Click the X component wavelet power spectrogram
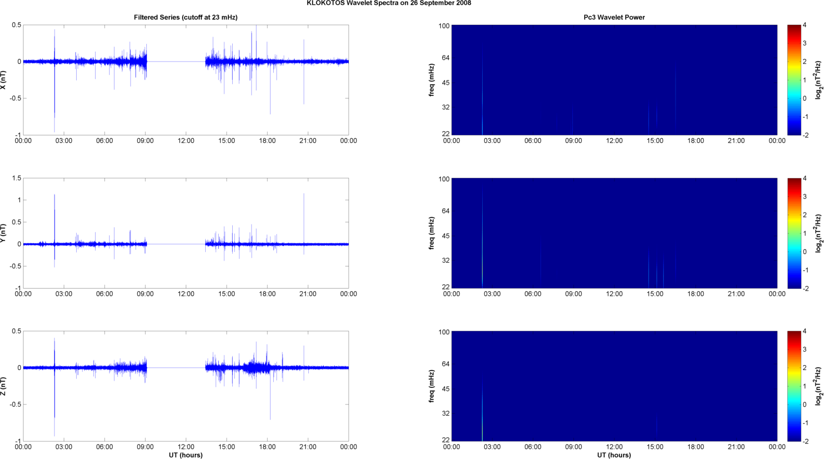This screenshot has width=824, height=459. click(x=614, y=80)
